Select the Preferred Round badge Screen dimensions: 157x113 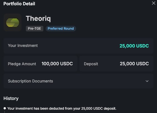click(x=61, y=29)
